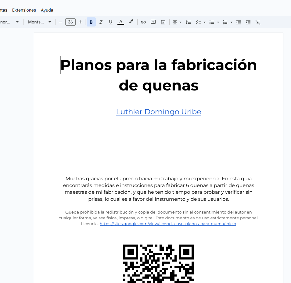Viewport: 291px width, 283px height.
Task: Open the Montserrat font dropdown
Action: pyautogui.click(x=39, y=22)
